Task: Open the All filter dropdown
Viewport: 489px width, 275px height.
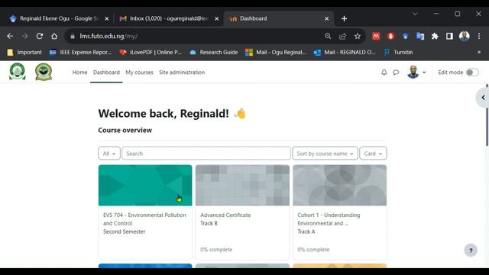Action: pos(109,154)
